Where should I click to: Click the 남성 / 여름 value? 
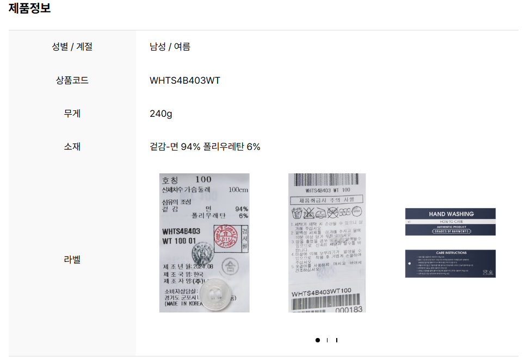tap(170, 47)
